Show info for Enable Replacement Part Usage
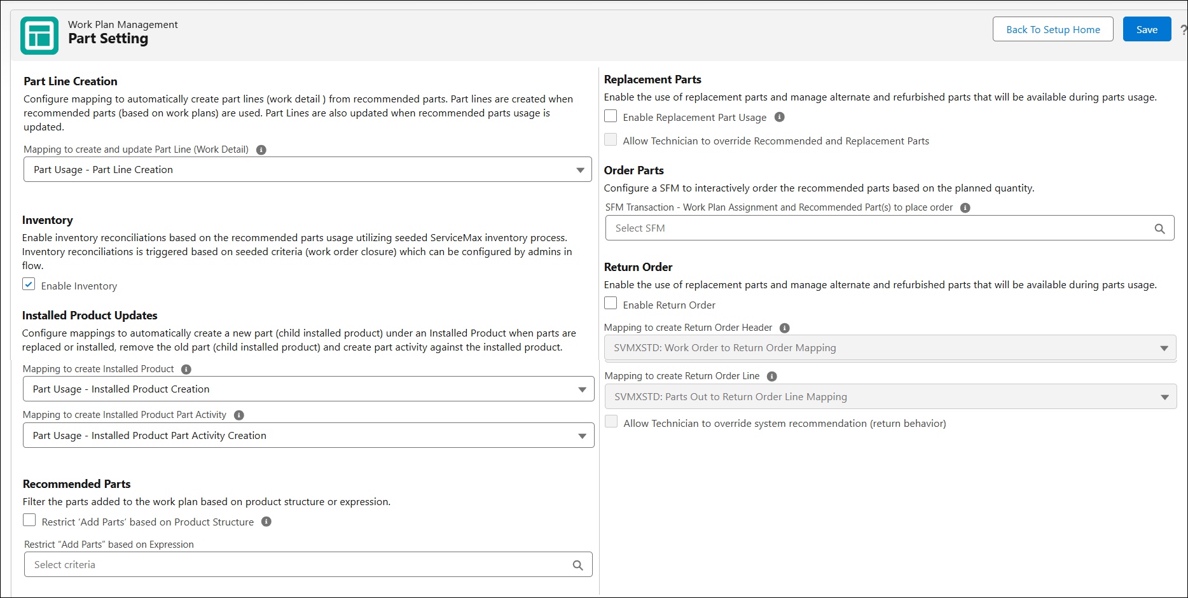Image resolution: width=1188 pixels, height=598 pixels. click(x=780, y=117)
